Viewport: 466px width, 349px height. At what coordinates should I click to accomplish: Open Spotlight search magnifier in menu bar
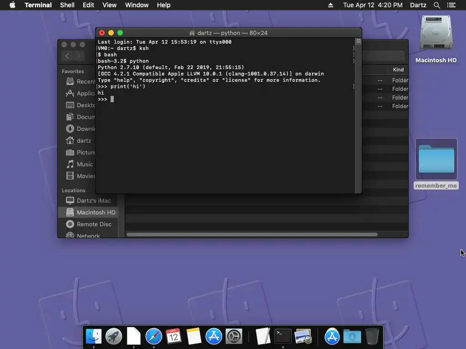(436, 5)
